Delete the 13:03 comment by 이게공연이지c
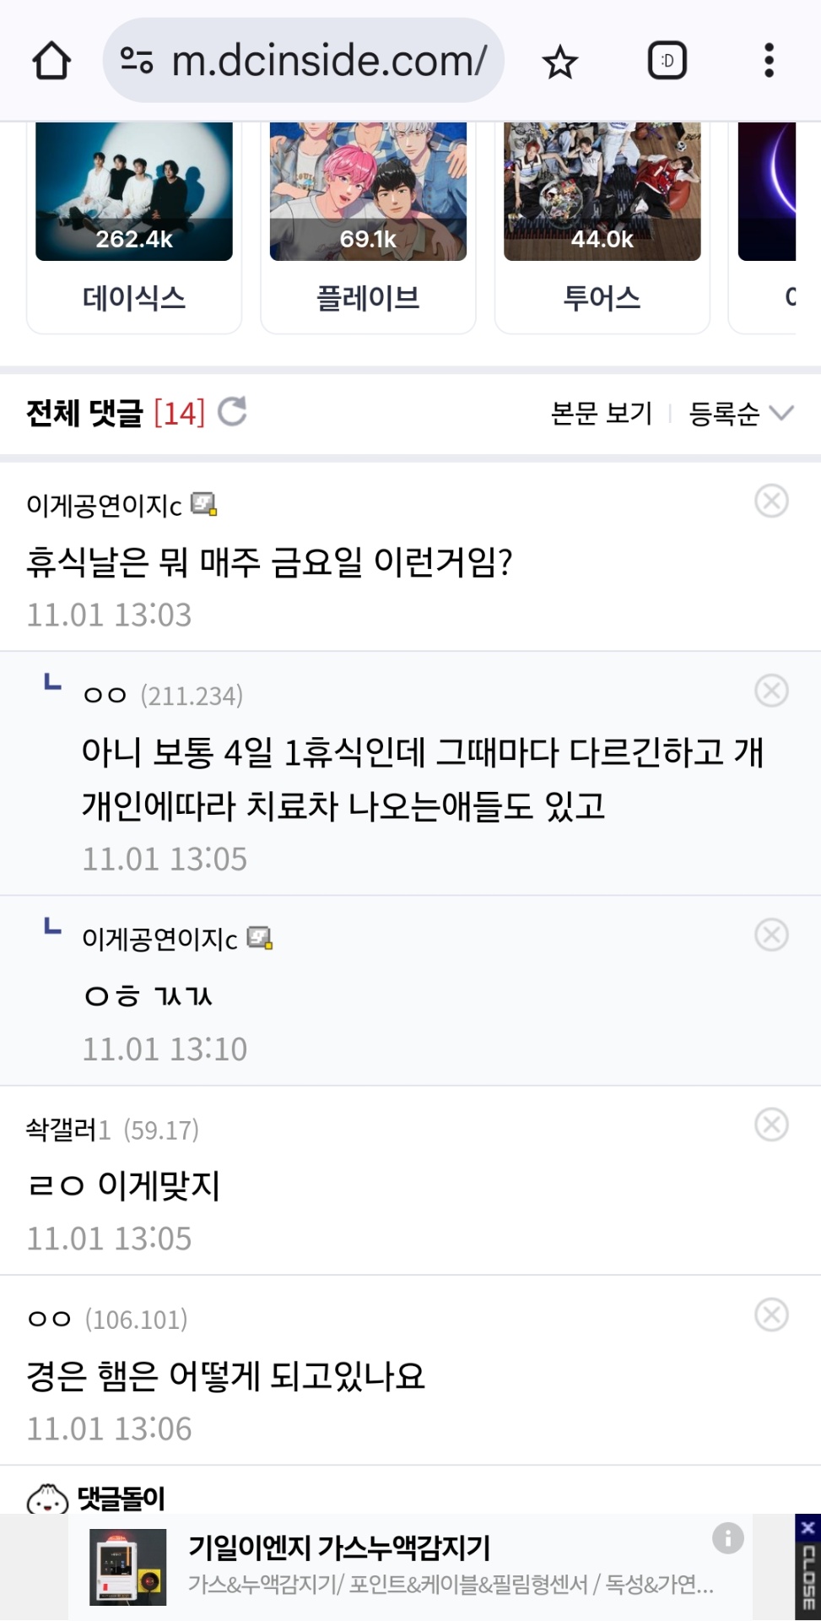Viewport: 821px width, 1621px height. click(771, 501)
